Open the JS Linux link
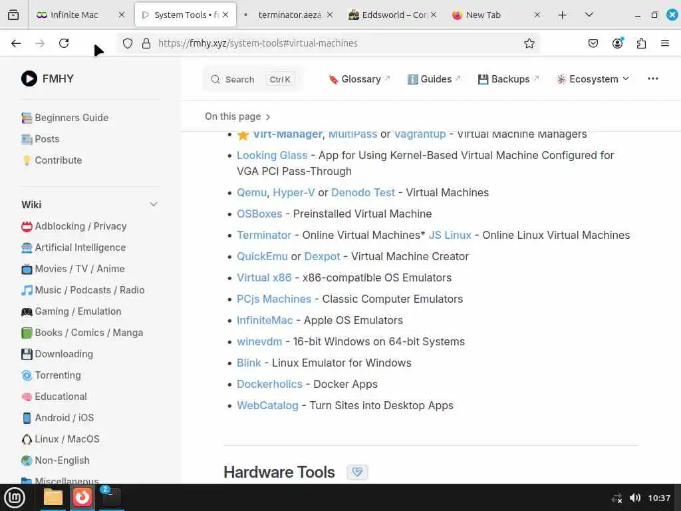Viewport: 681px width, 511px height. 450,235
